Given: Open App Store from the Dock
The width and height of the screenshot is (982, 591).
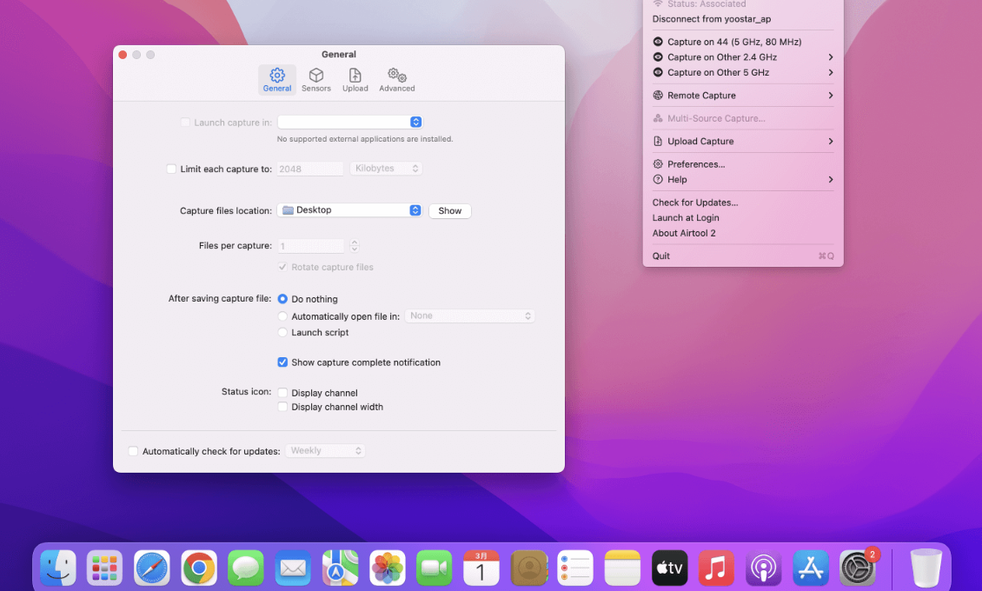Looking at the screenshot, I should (811, 568).
